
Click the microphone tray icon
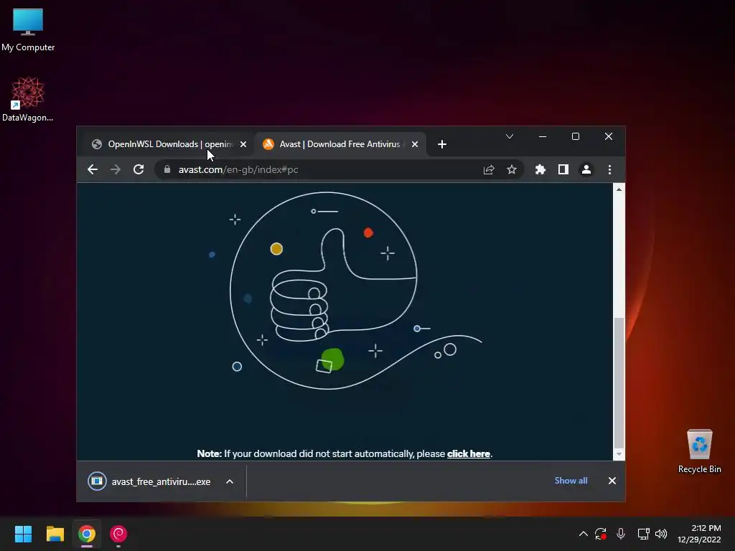tap(621, 534)
